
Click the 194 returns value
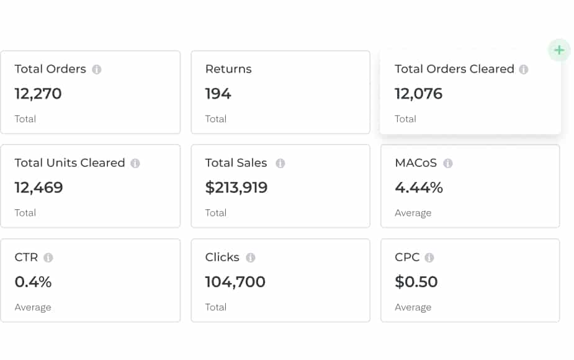click(x=218, y=94)
